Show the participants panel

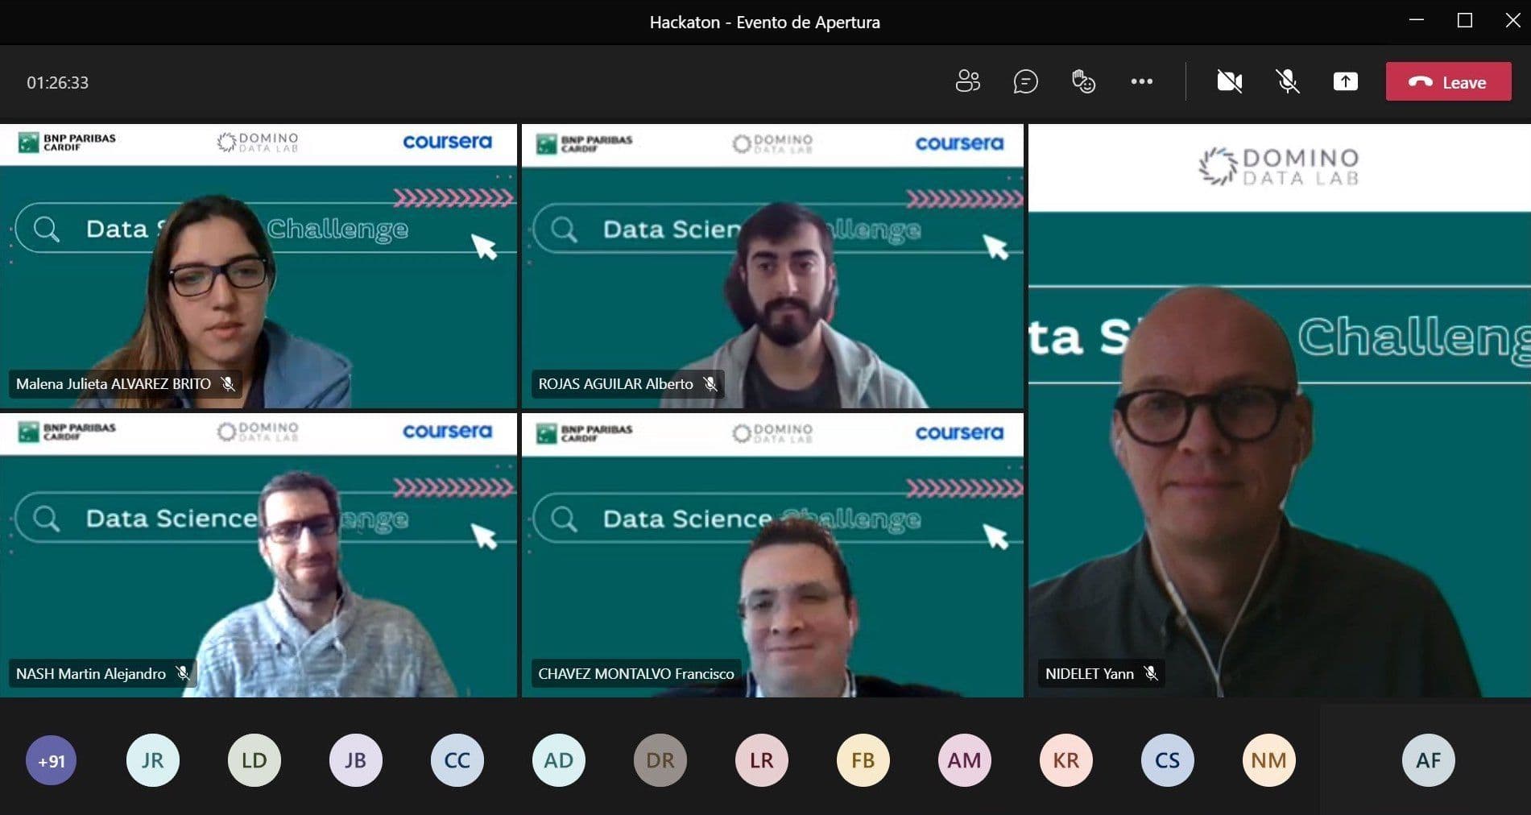coord(967,81)
